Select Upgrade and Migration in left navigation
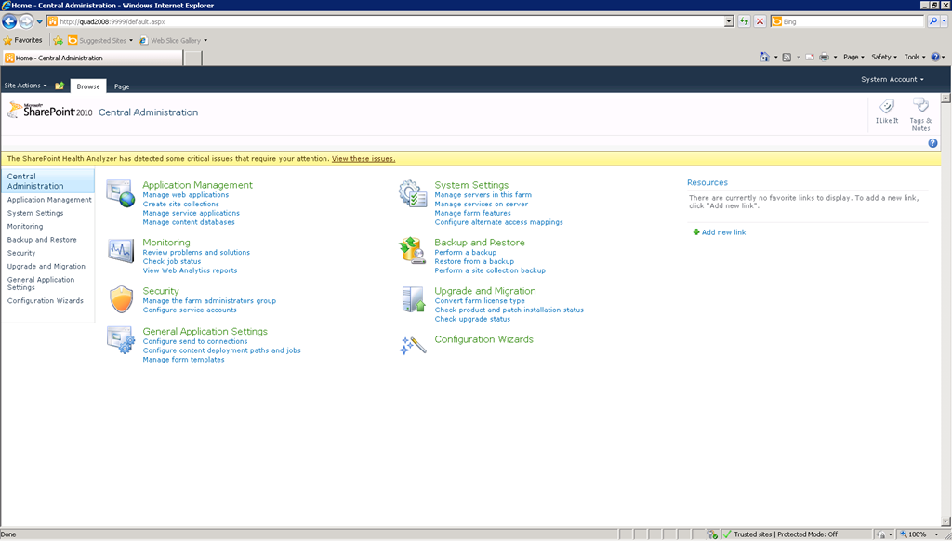Image resolution: width=952 pixels, height=541 pixels. point(46,267)
